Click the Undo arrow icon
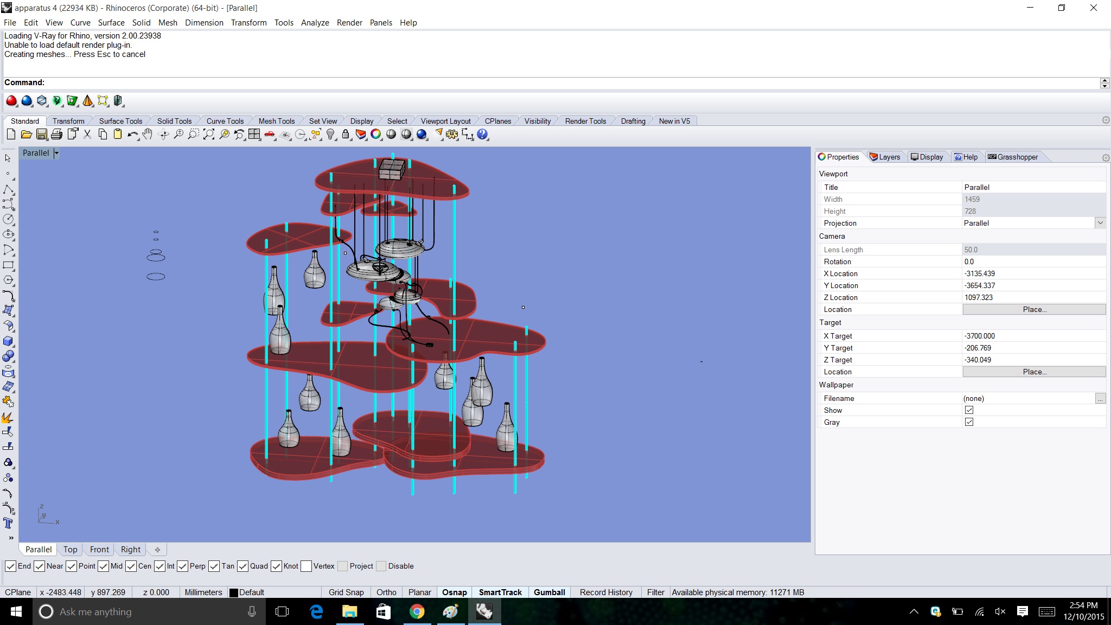This screenshot has width=1111, height=625. 132,135
